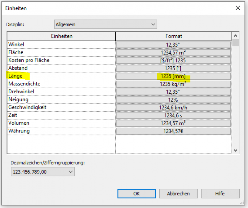Screen dimensions: 248x208
Task: Open the Dezimalzeichen/Zifferngruppierung dropdown
Action: click(42, 171)
